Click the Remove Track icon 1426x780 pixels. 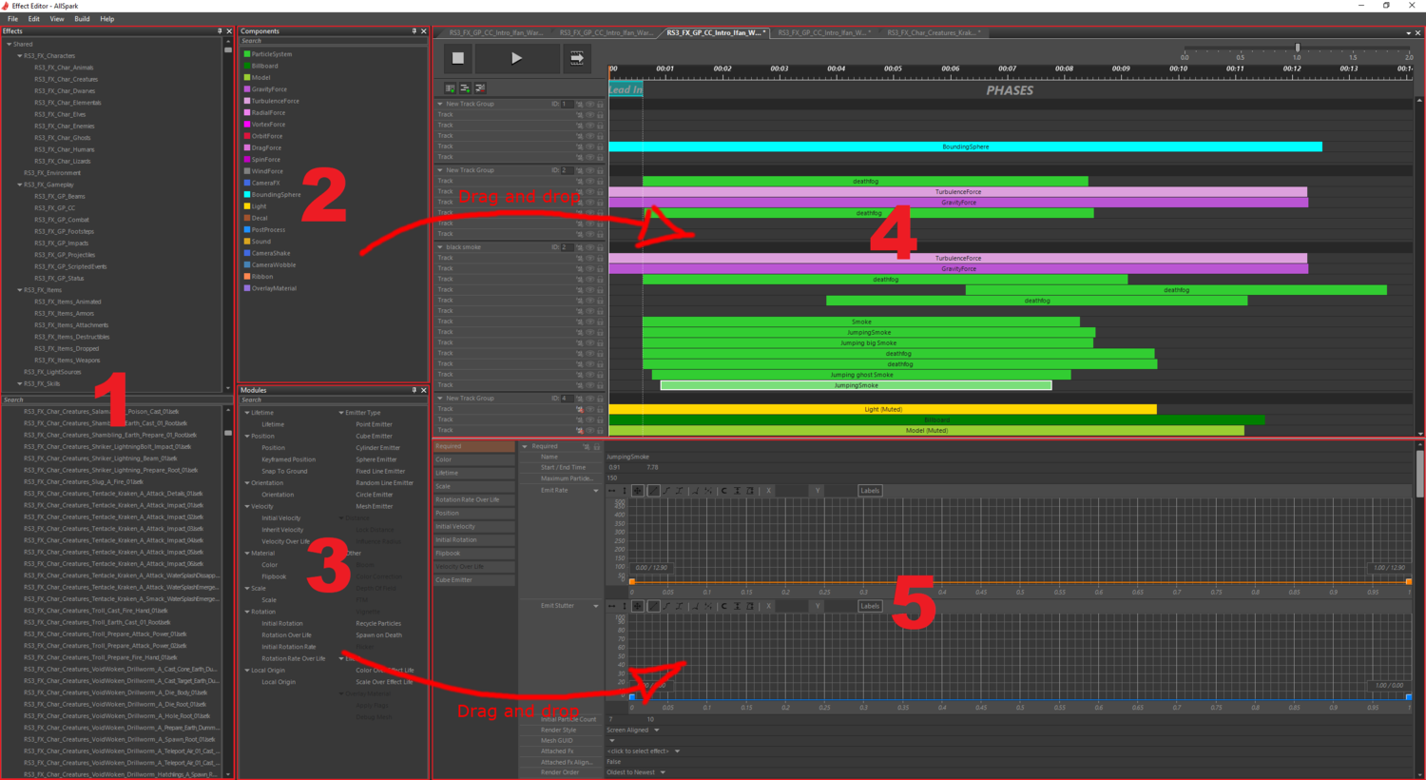click(480, 88)
